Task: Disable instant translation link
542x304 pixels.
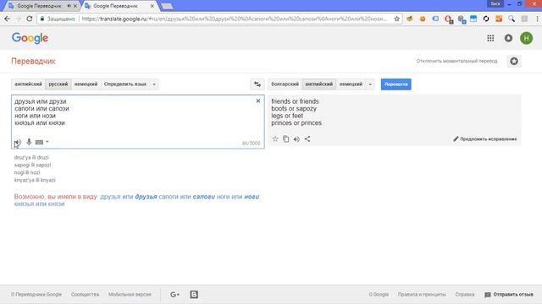Action: pyautogui.click(x=456, y=61)
